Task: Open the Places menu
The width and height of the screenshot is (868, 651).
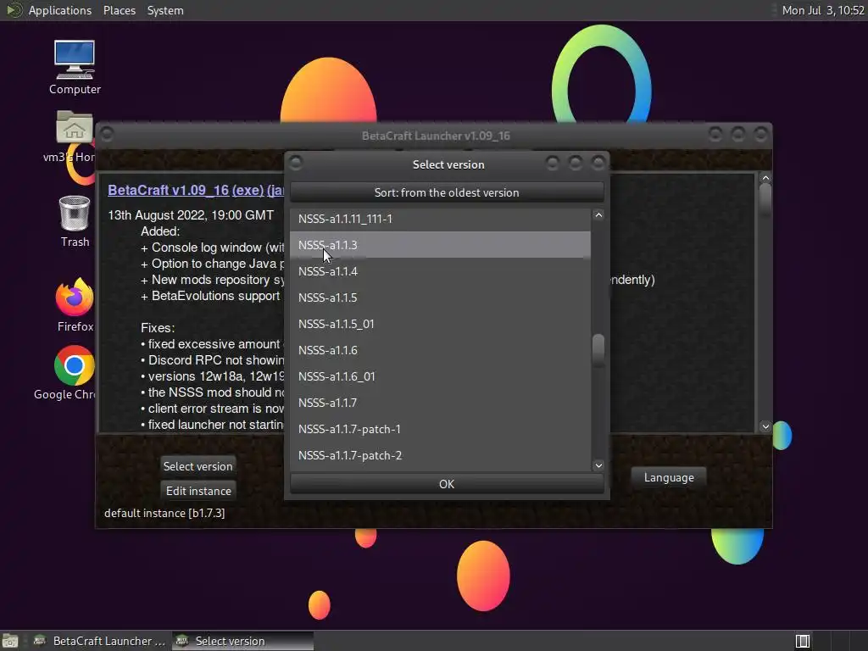Action: [119, 10]
